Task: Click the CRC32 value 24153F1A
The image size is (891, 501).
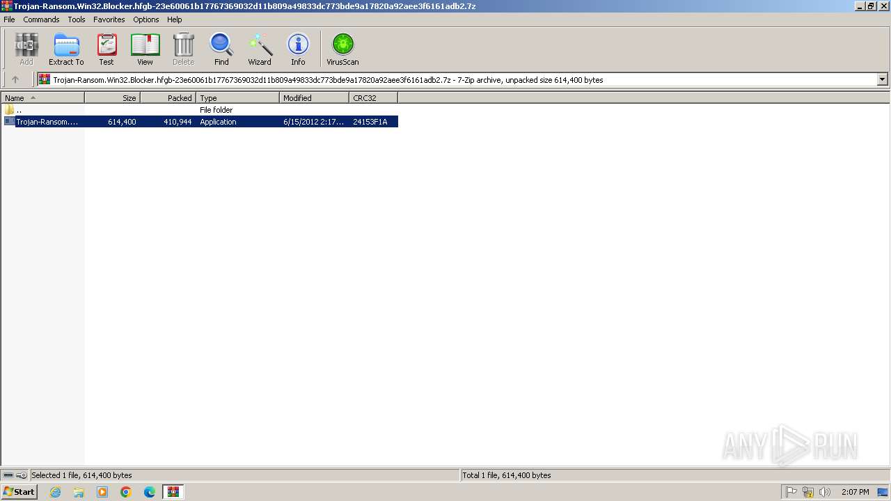Action: 370,122
